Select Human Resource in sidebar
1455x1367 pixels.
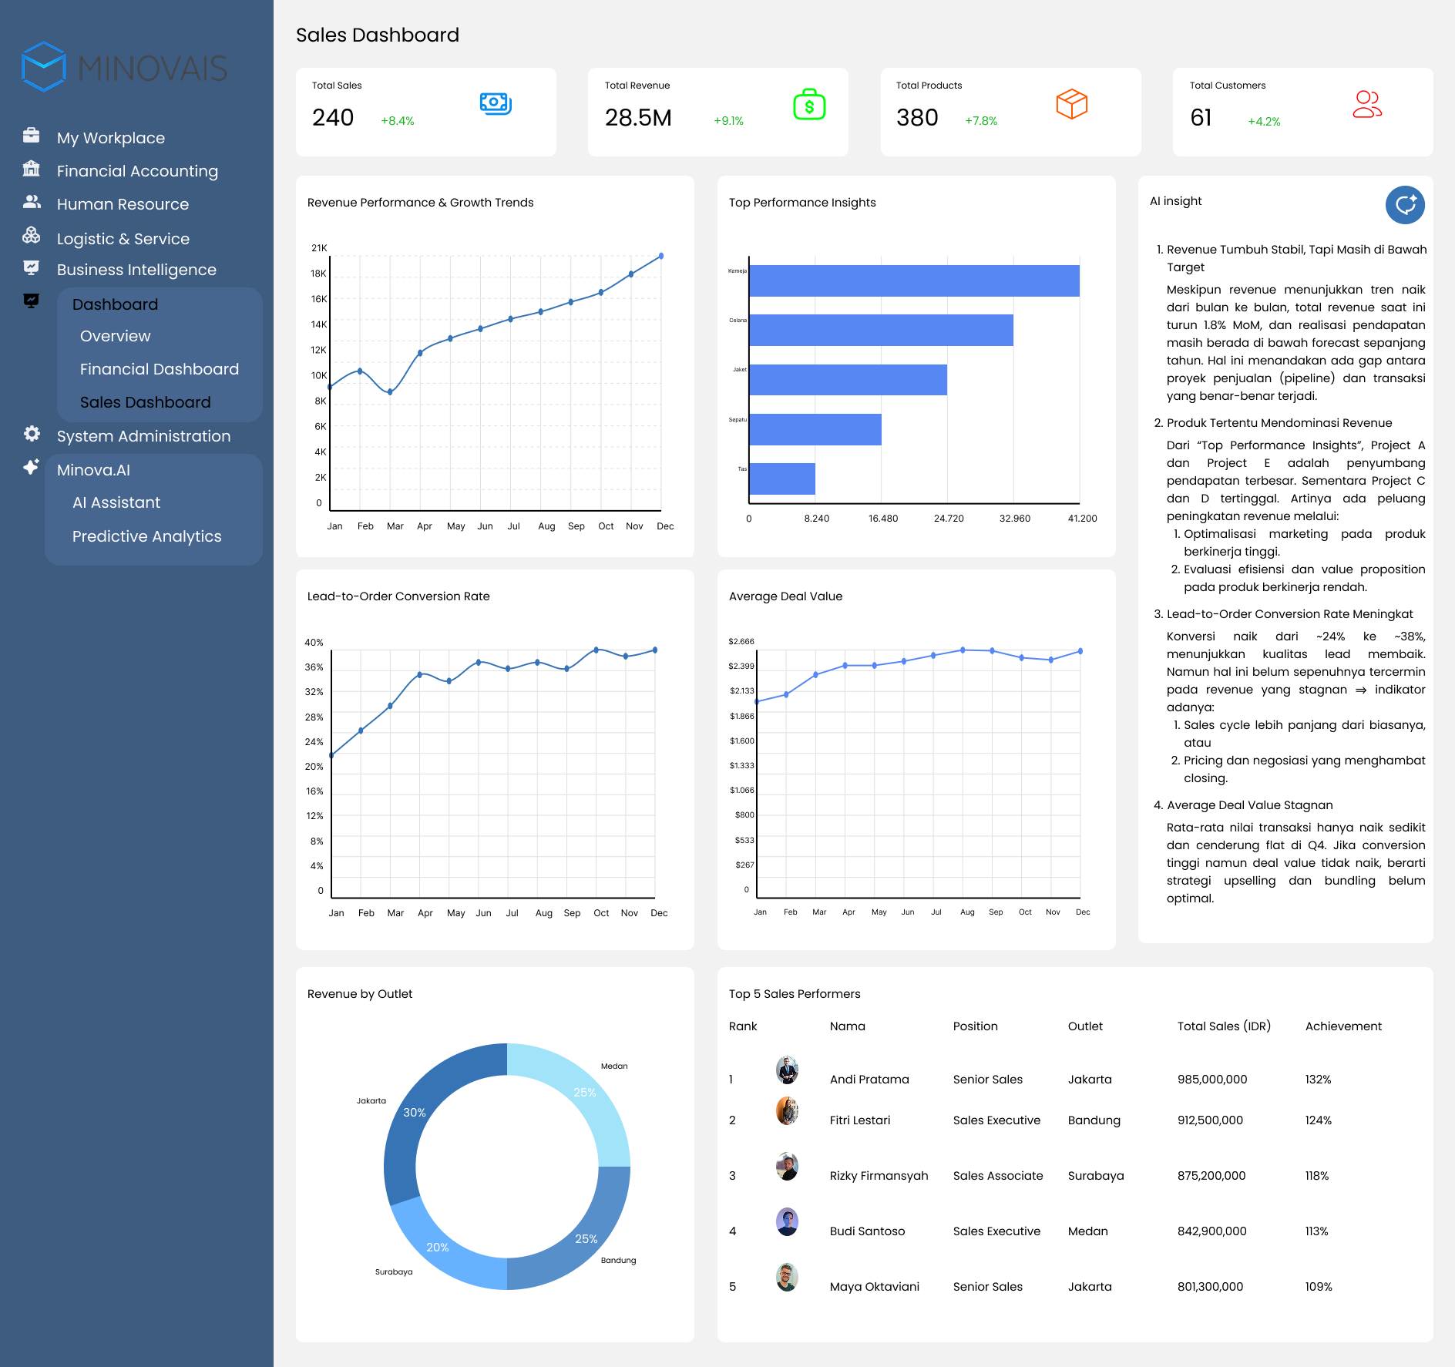click(x=123, y=204)
